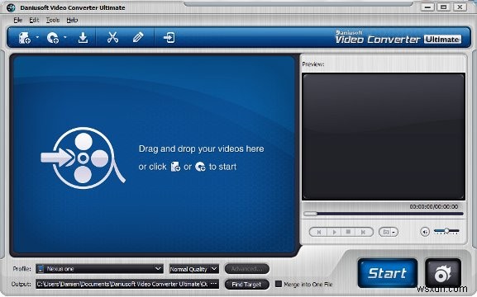Click the Find Target button
This screenshot has height=297, width=477.
coord(246,285)
